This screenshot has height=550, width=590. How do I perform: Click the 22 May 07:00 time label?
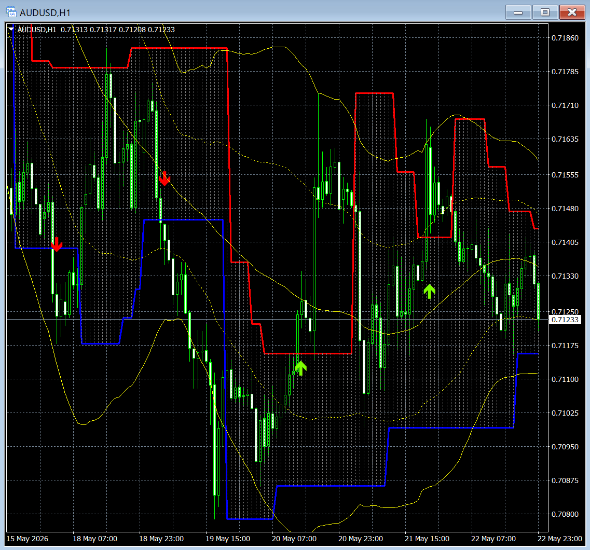click(493, 539)
